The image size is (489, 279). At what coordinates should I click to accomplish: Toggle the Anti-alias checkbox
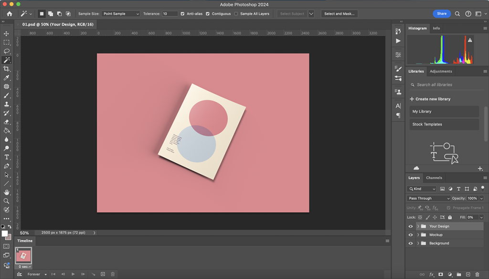click(x=182, y=14)
